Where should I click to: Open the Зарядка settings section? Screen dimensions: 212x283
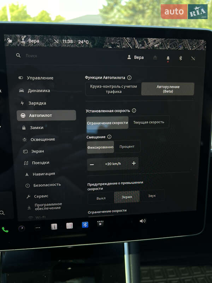(34, 103)
